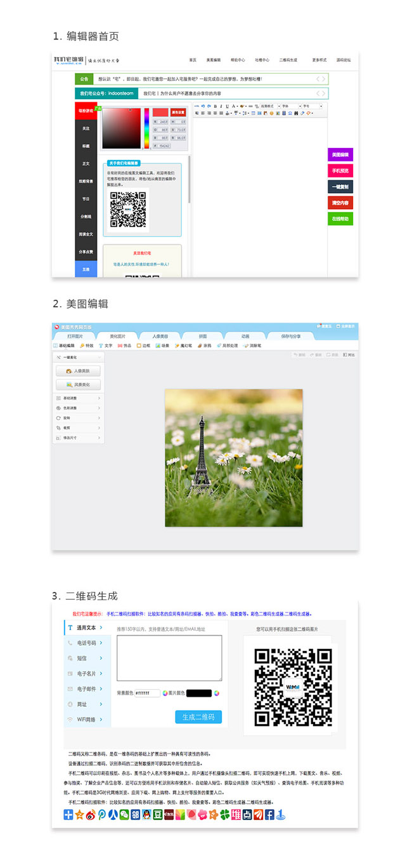Image resolution: width=412 pixels, height=858 pixels.
Task: Select the 魔幻笔 magic pen tool
Action: pos(184,345)
